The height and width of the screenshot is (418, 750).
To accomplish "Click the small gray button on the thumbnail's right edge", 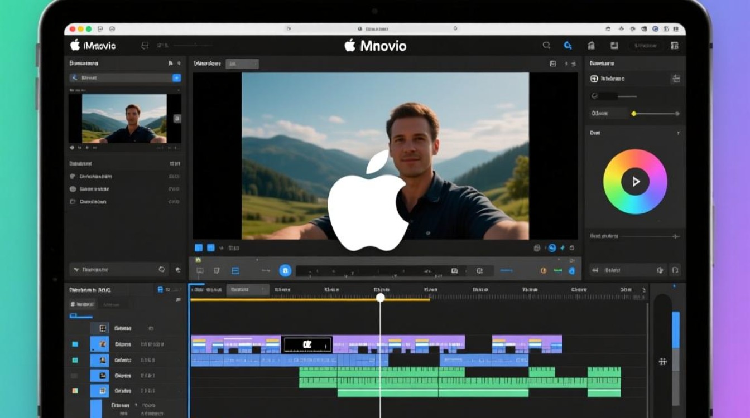I will tap(177, 118).
